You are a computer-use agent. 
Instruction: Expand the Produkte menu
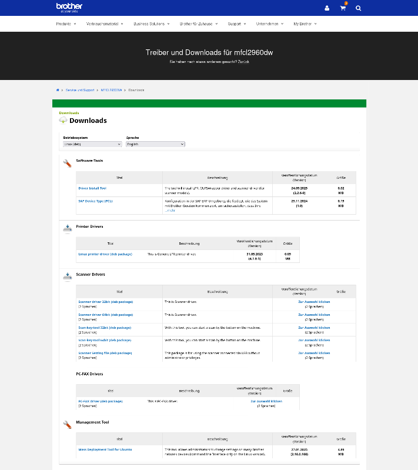[x=66, y=24]
